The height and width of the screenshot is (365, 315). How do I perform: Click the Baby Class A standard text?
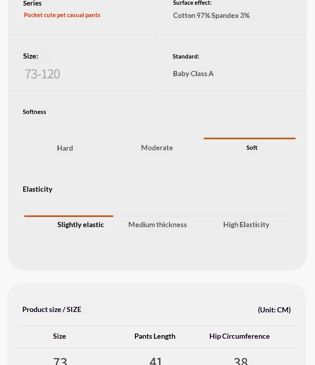pos(193,74)
